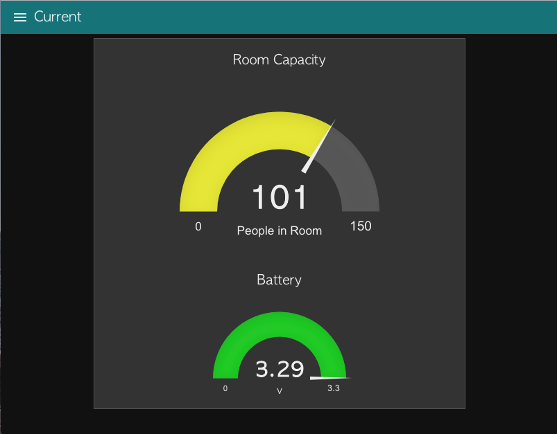The width and height of the screenshot is (557, 434).
Task: Click the 3.29 battery voltage value
Action: 280,369
